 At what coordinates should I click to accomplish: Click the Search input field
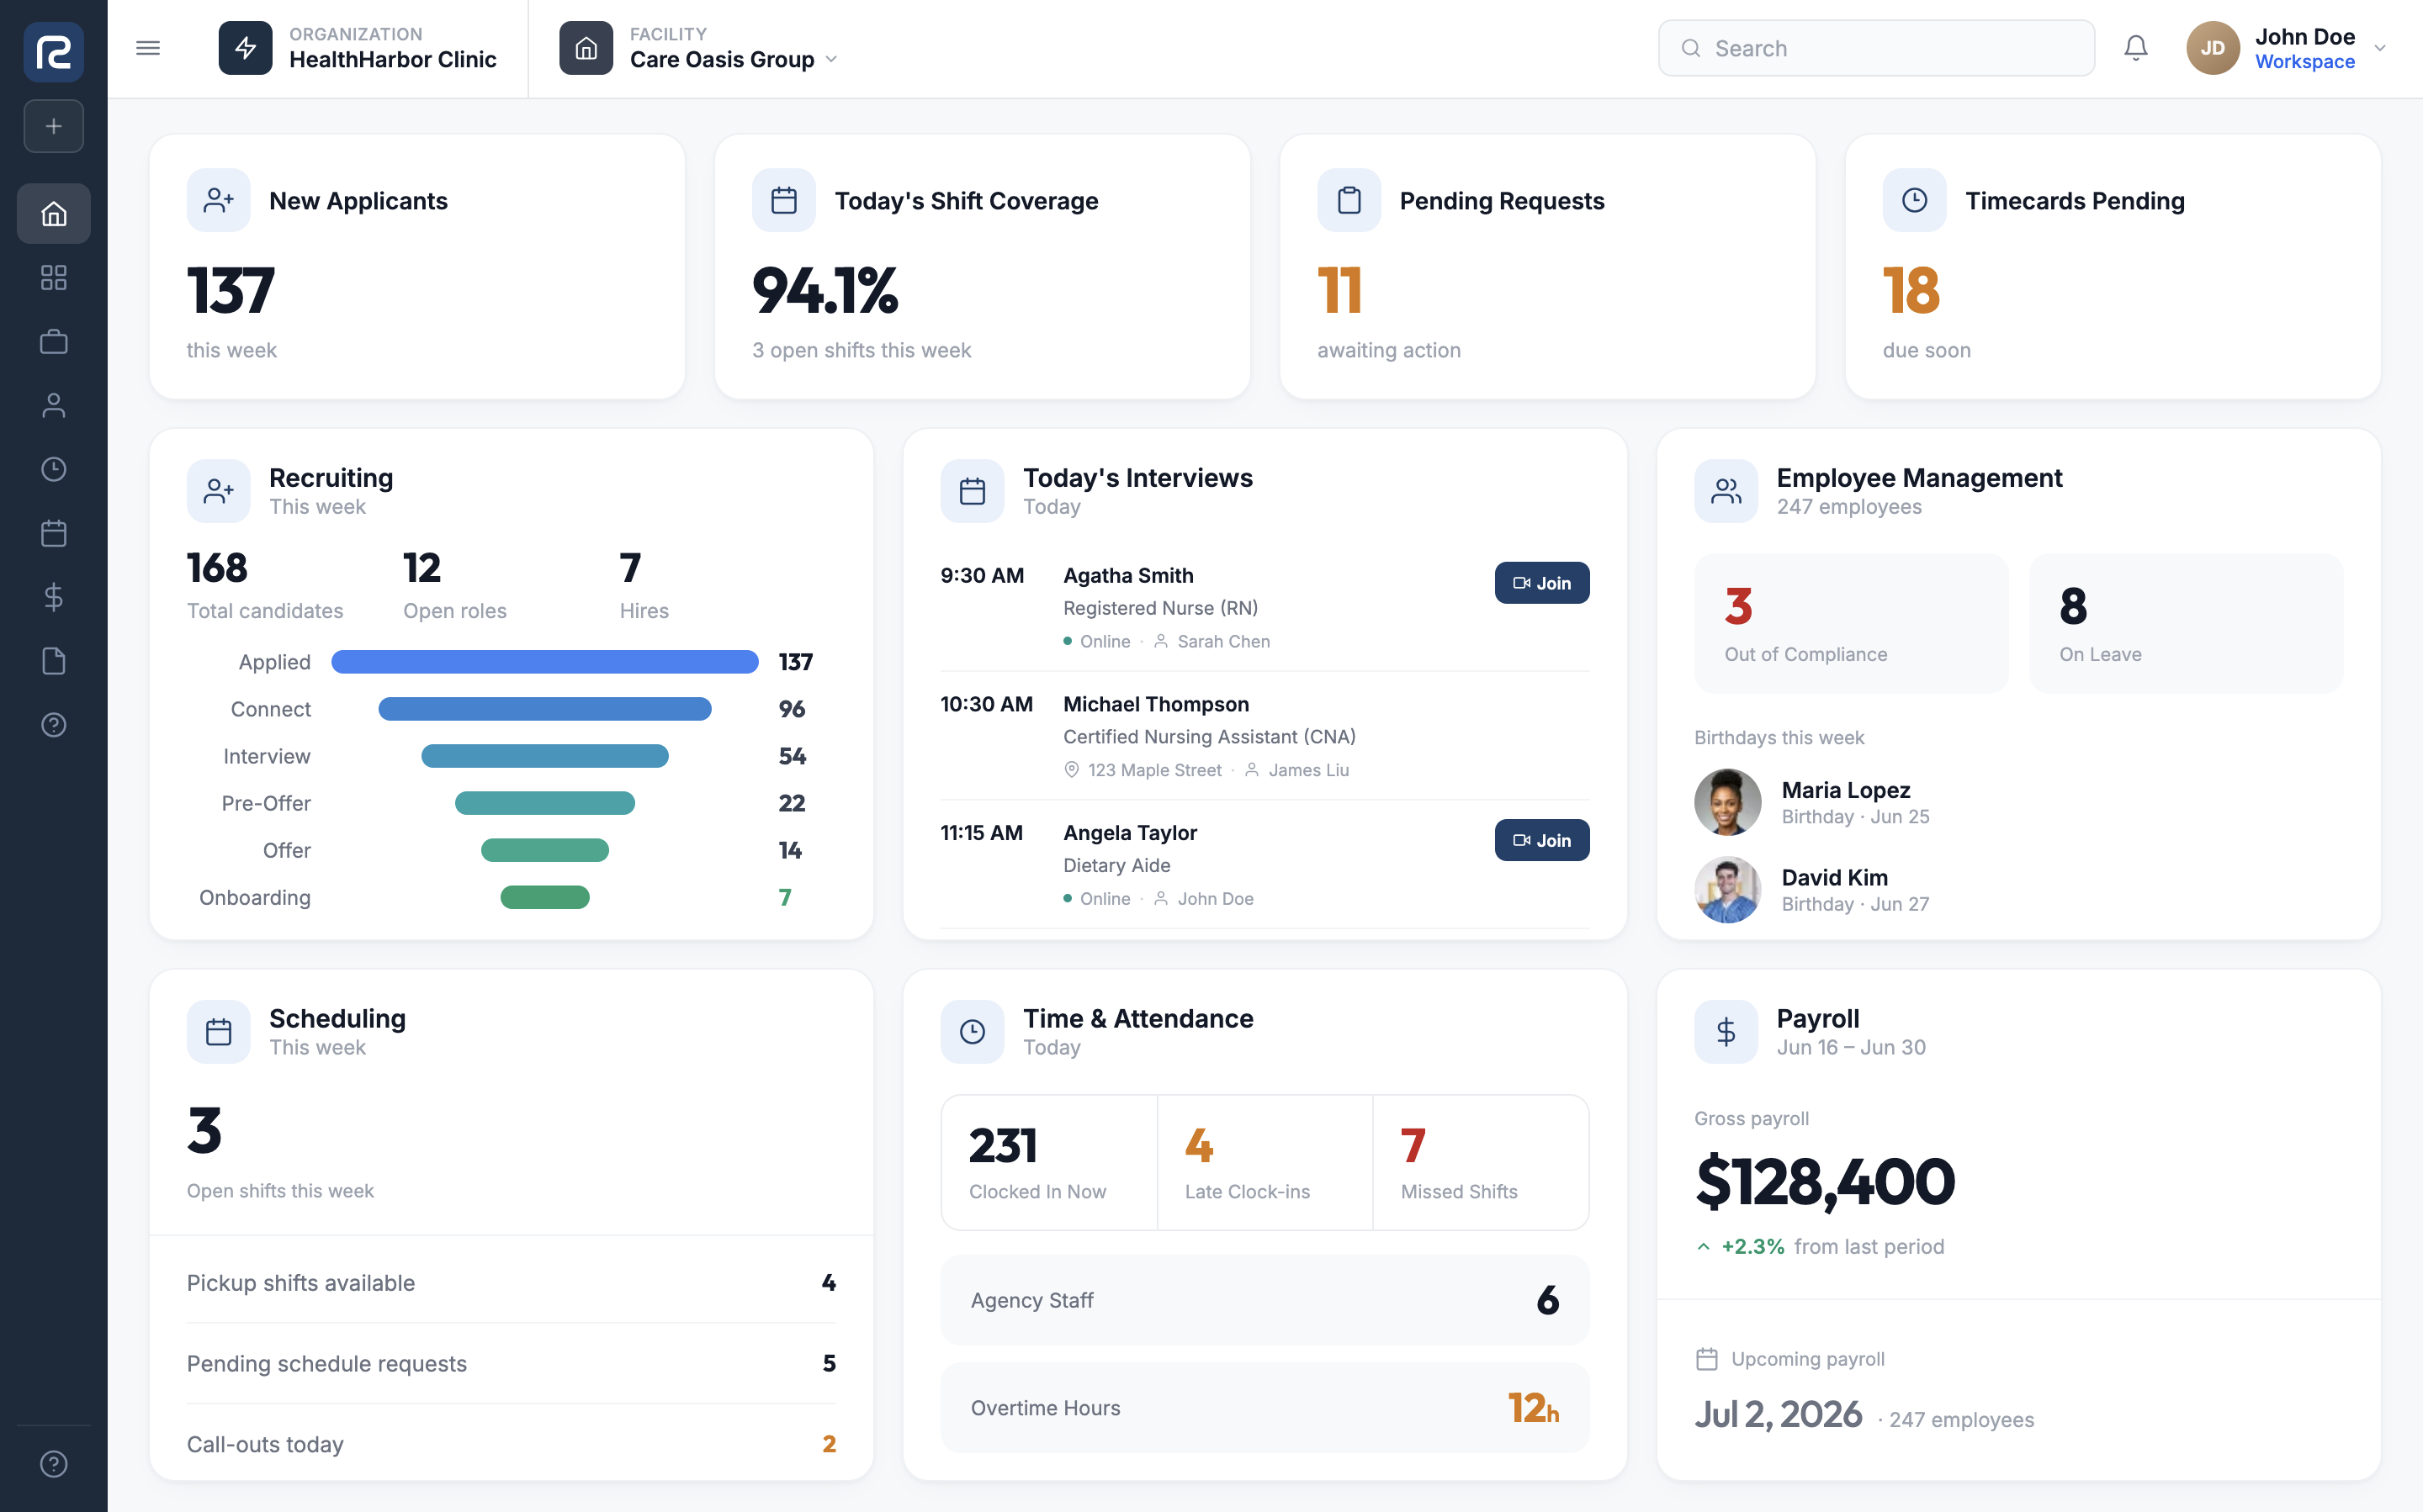1876,48
